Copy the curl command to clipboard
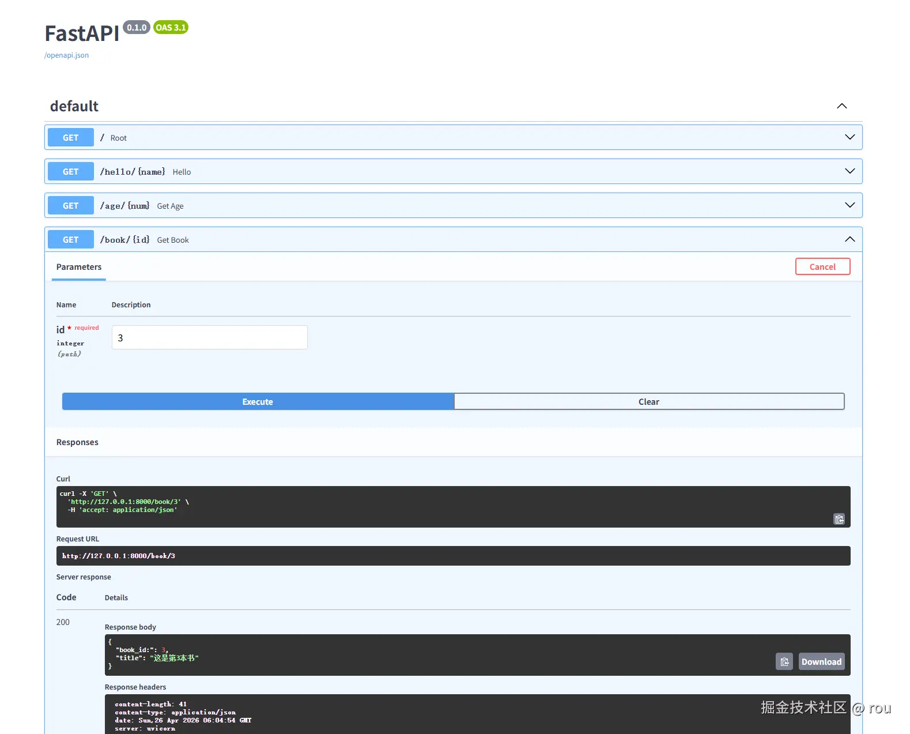 [839, 519]
